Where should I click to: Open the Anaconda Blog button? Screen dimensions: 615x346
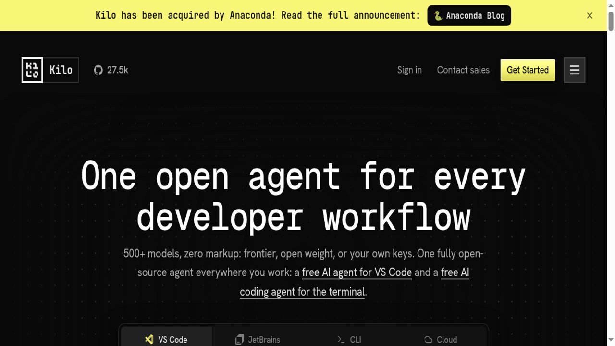click(469, 15)
